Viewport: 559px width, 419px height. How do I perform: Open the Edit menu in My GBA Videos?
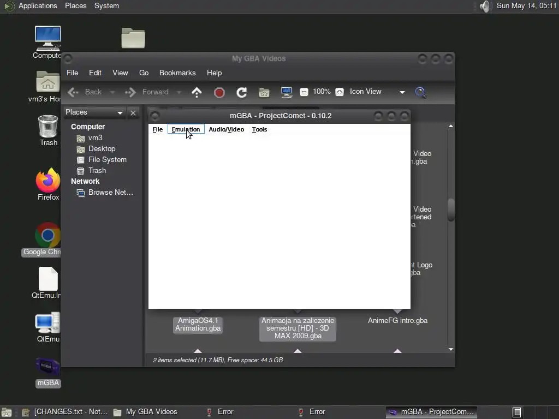tap(95, 73)
